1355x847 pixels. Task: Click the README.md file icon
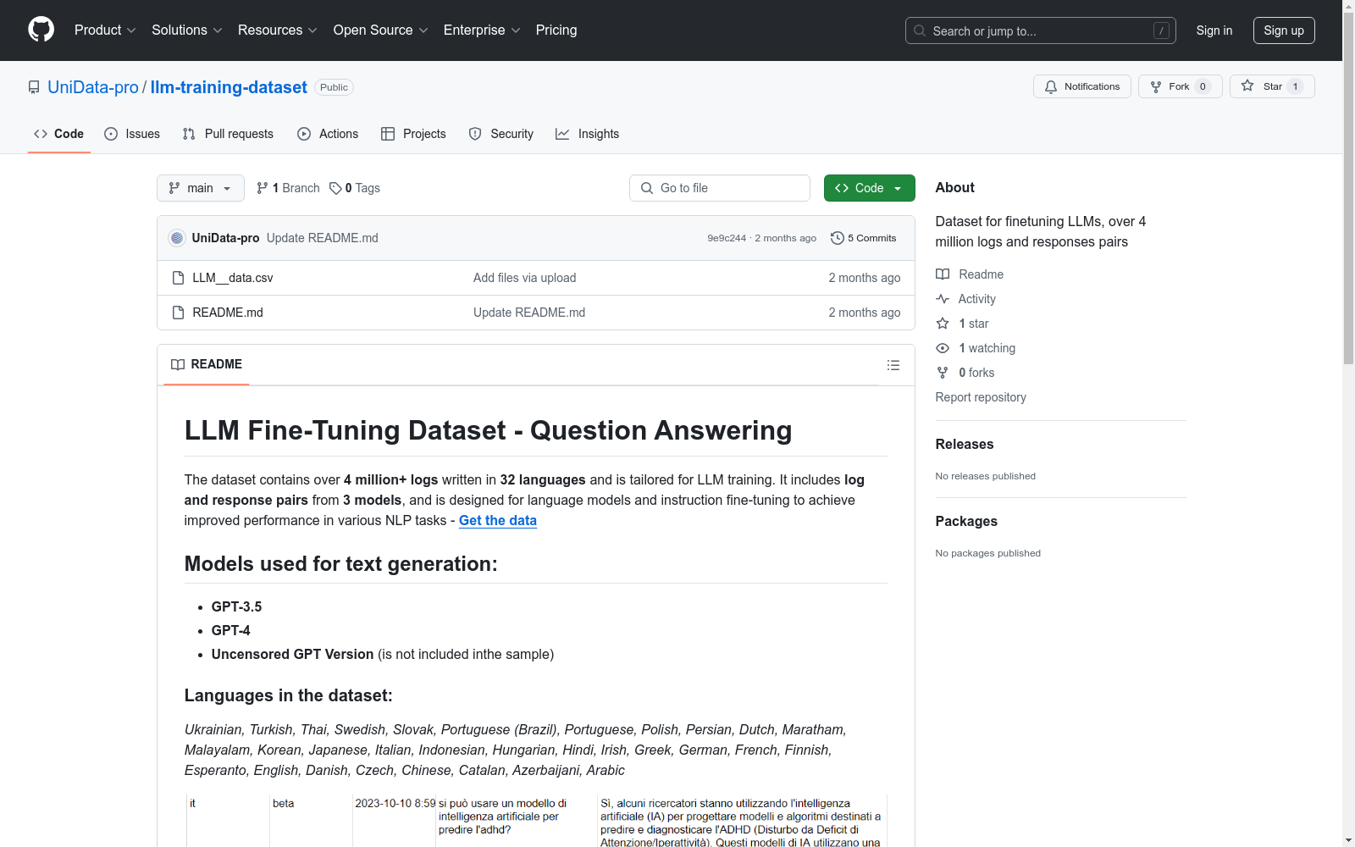point(178,313)
